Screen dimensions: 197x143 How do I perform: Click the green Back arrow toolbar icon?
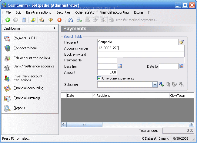tap(8, 20)
